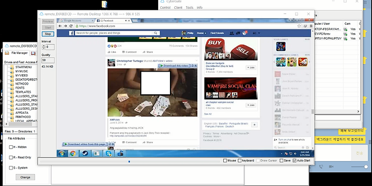The width and height of the screenshot is (372, 186).
Task: Check R - Read Only file attribute
Action: [11, 157]
